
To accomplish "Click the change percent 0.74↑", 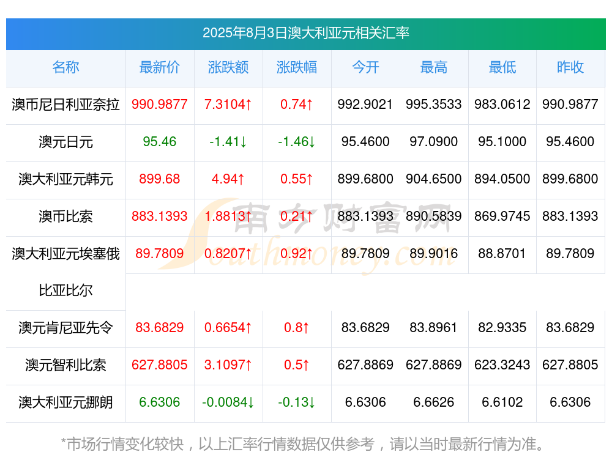I will tap(297, 105).
